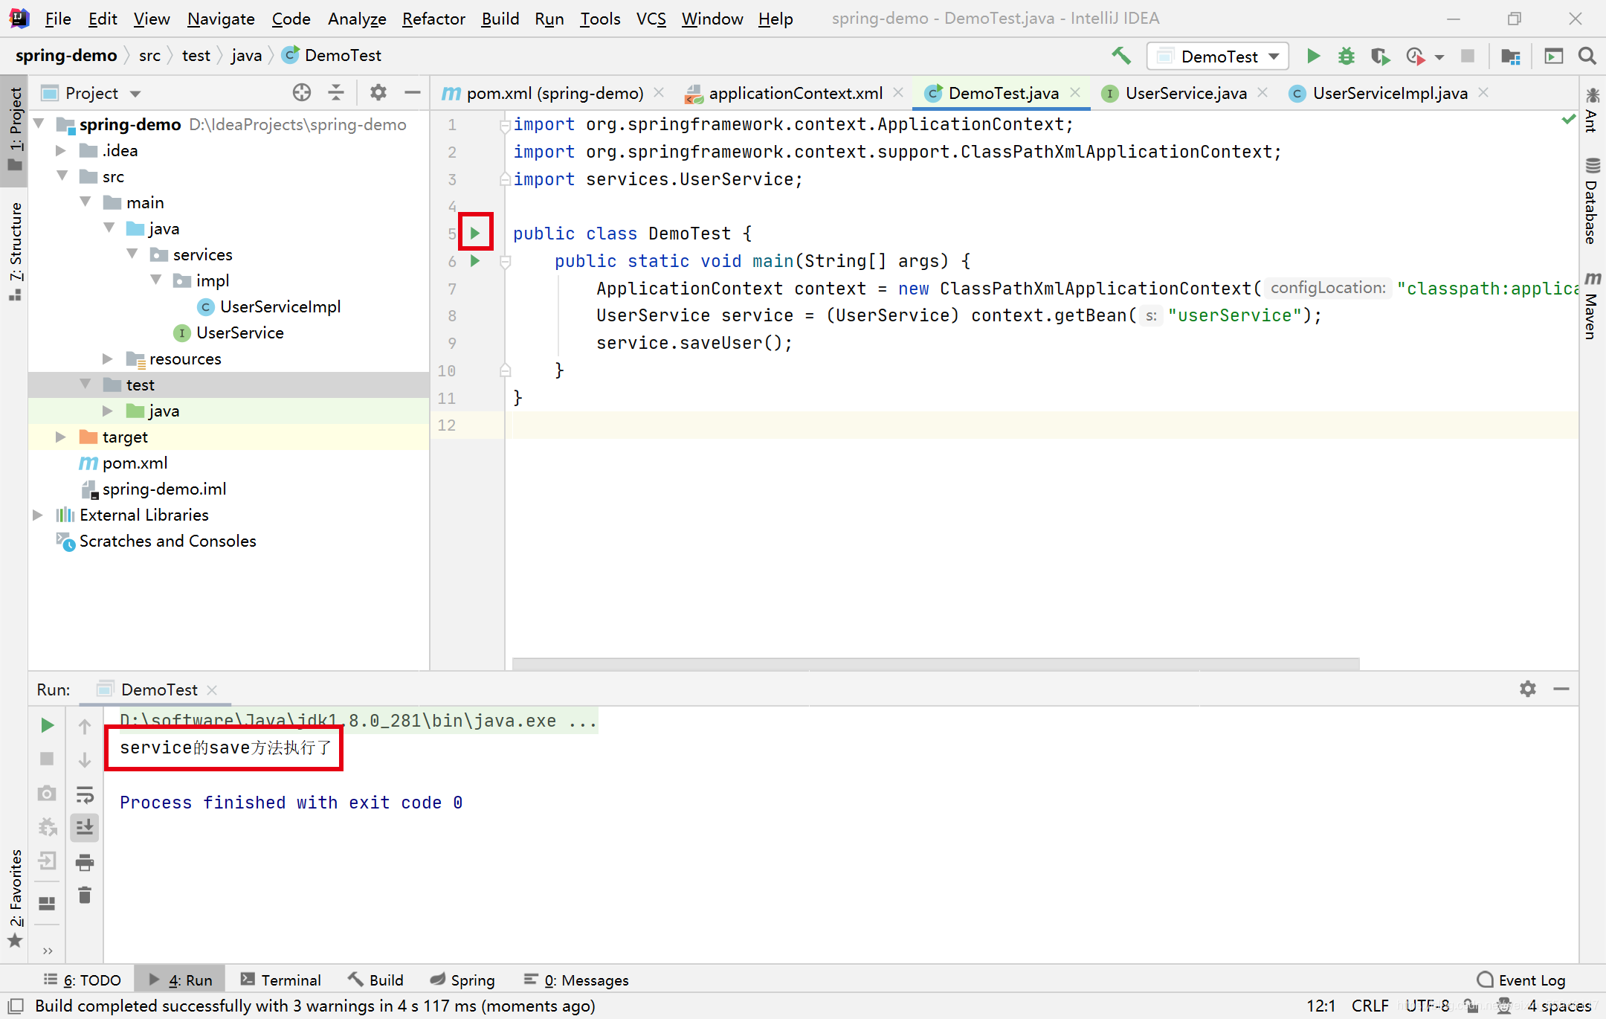
Task: Click the Debug DemoTest bug icon
Action: coord(1346,57)
